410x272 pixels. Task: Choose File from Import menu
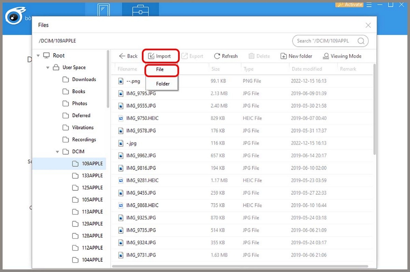click(x=160, y=69)
